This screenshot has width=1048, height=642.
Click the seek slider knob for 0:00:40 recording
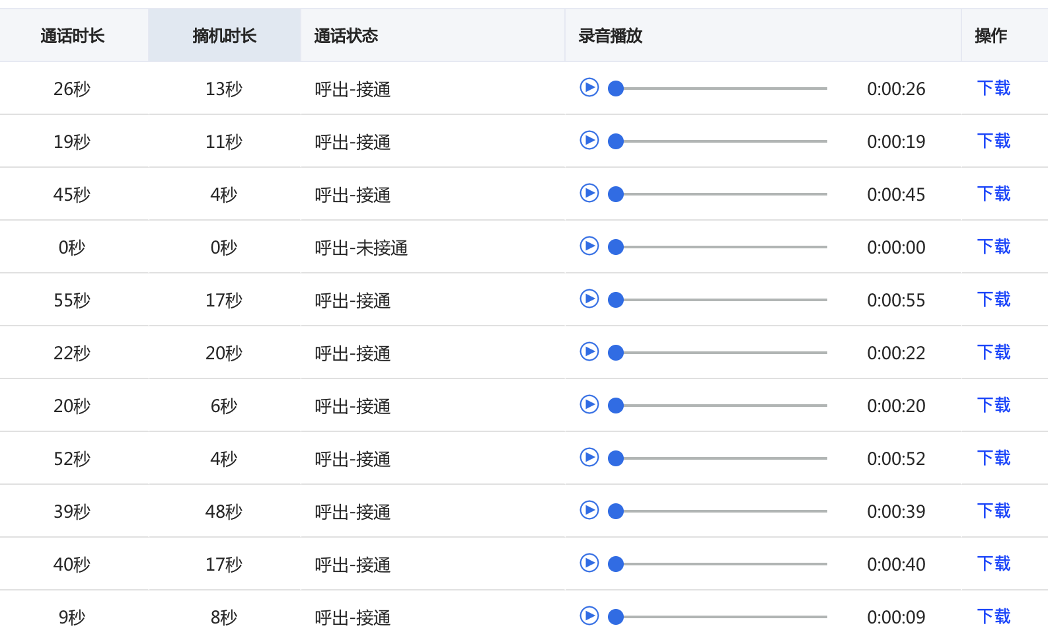pos(616,564)
